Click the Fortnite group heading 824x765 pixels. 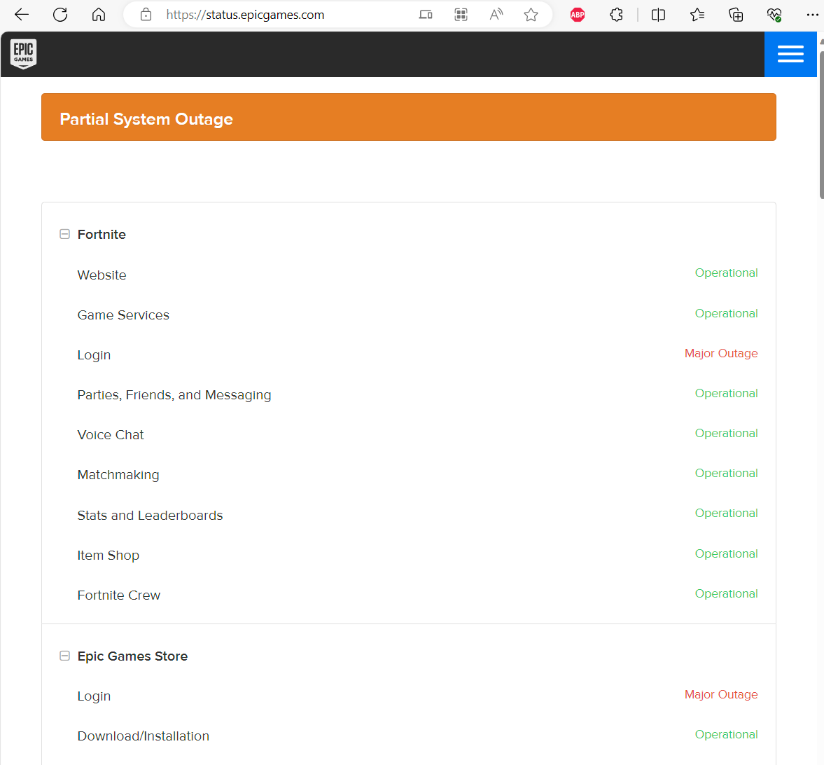pyautogui.click(x=102, y=235)
